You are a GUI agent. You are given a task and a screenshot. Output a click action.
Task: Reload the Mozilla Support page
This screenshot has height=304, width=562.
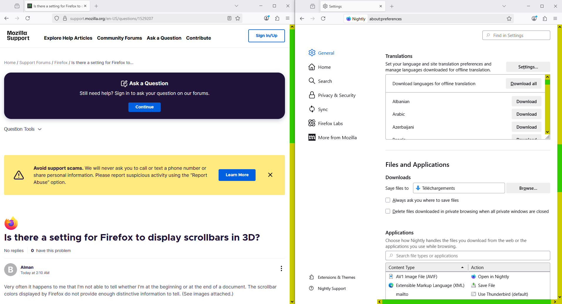(28, 18)
